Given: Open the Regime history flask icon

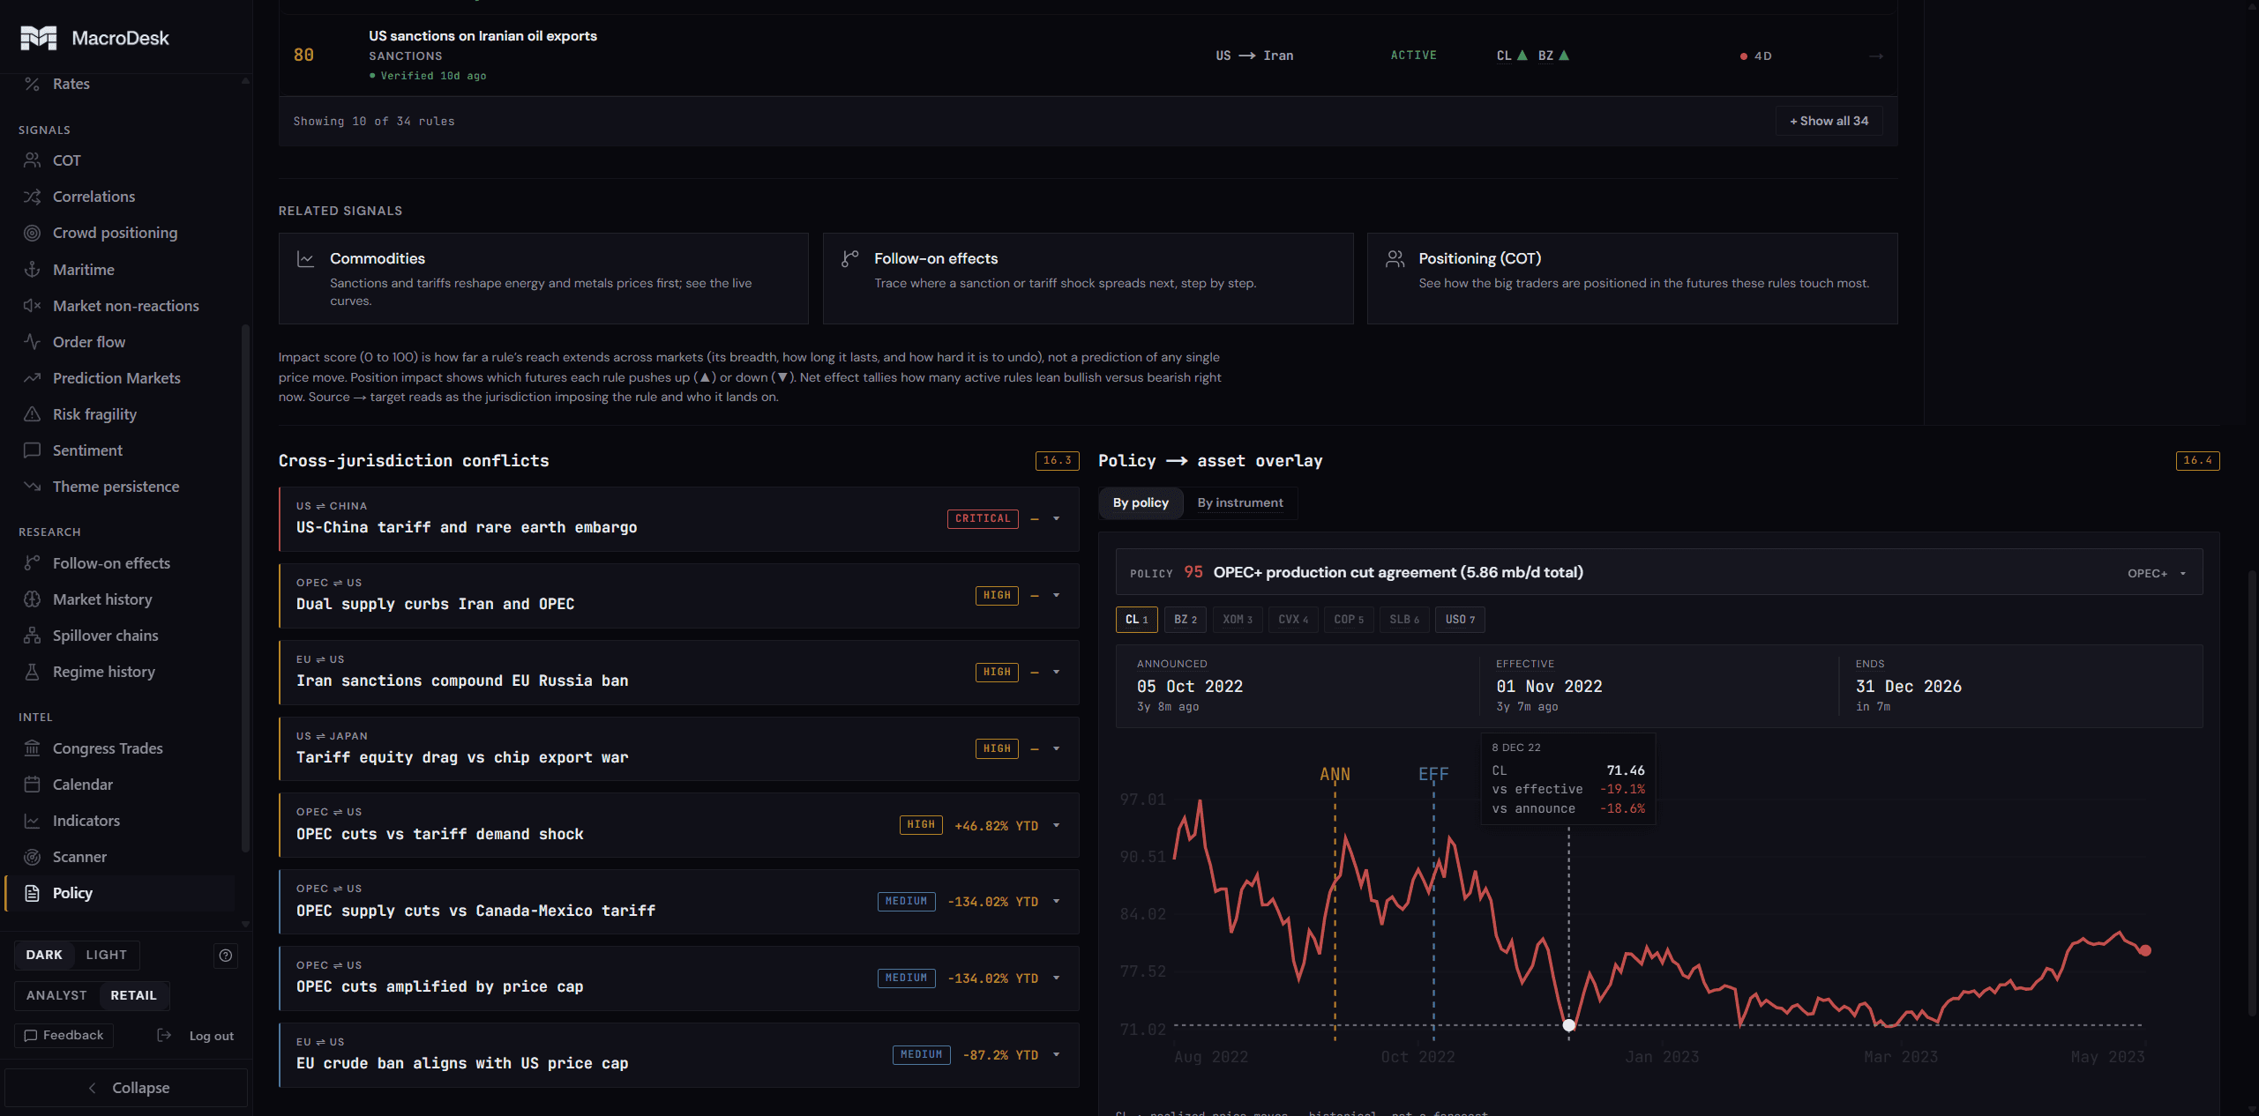Looking at the screenshot, I should (x=32, y=672).
